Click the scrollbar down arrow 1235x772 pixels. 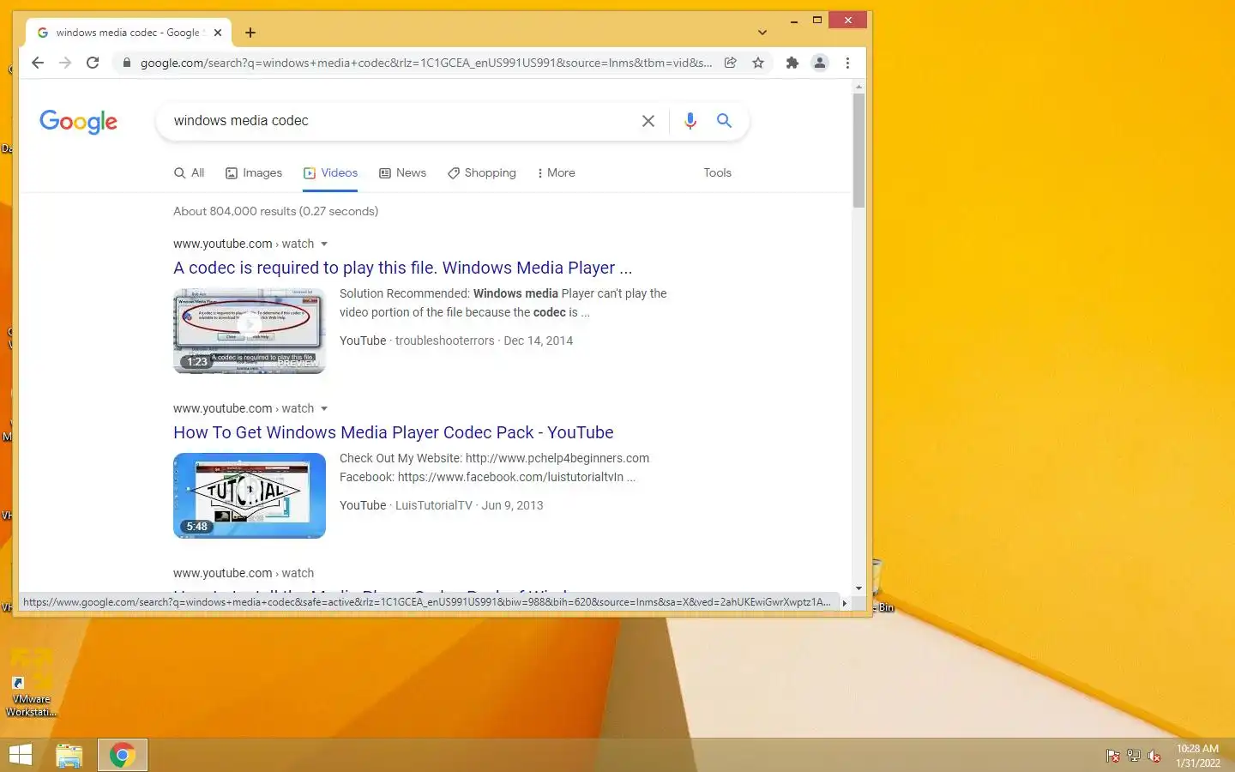(858, 588)
